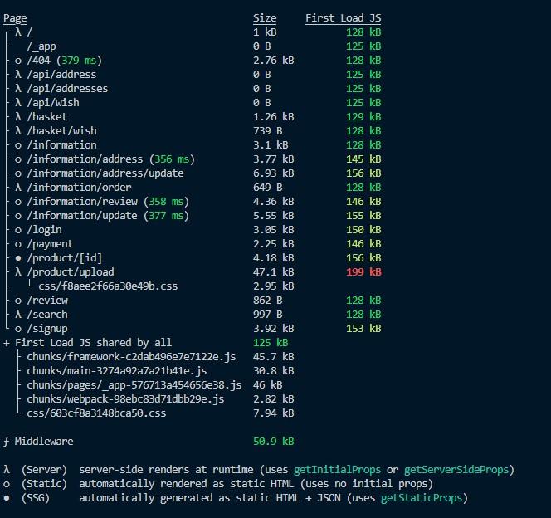Select the "/api/address" route

61,75
